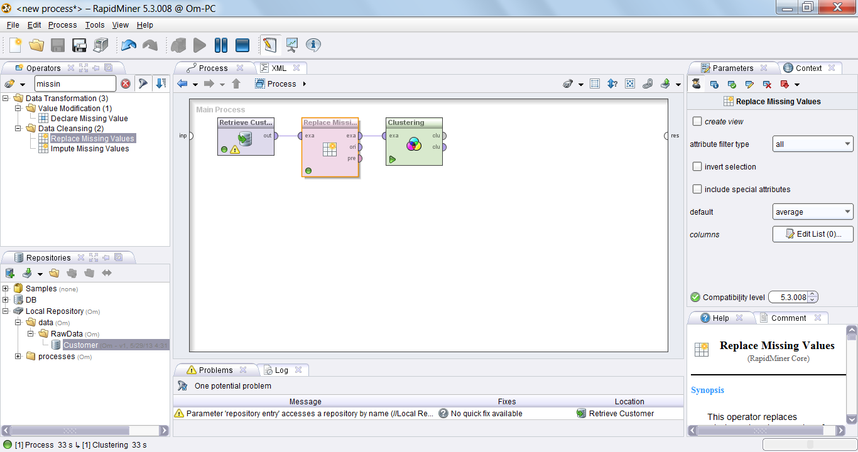Click the Process breadcrumb button
858x452 pixels.
(x=281, y=83)
